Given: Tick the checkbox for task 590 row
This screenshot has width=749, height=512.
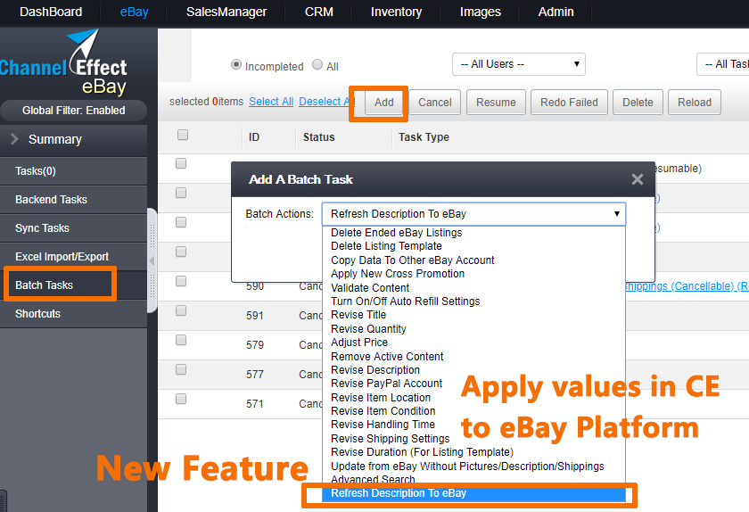Looking at the screenshot, I should pyautogui.click(x=181, y=281).
